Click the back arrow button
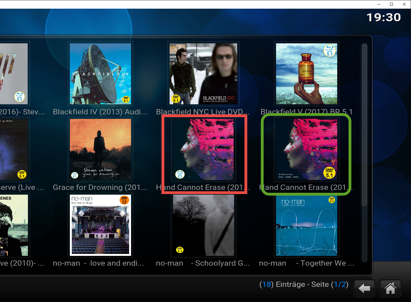 pos(364,288)
